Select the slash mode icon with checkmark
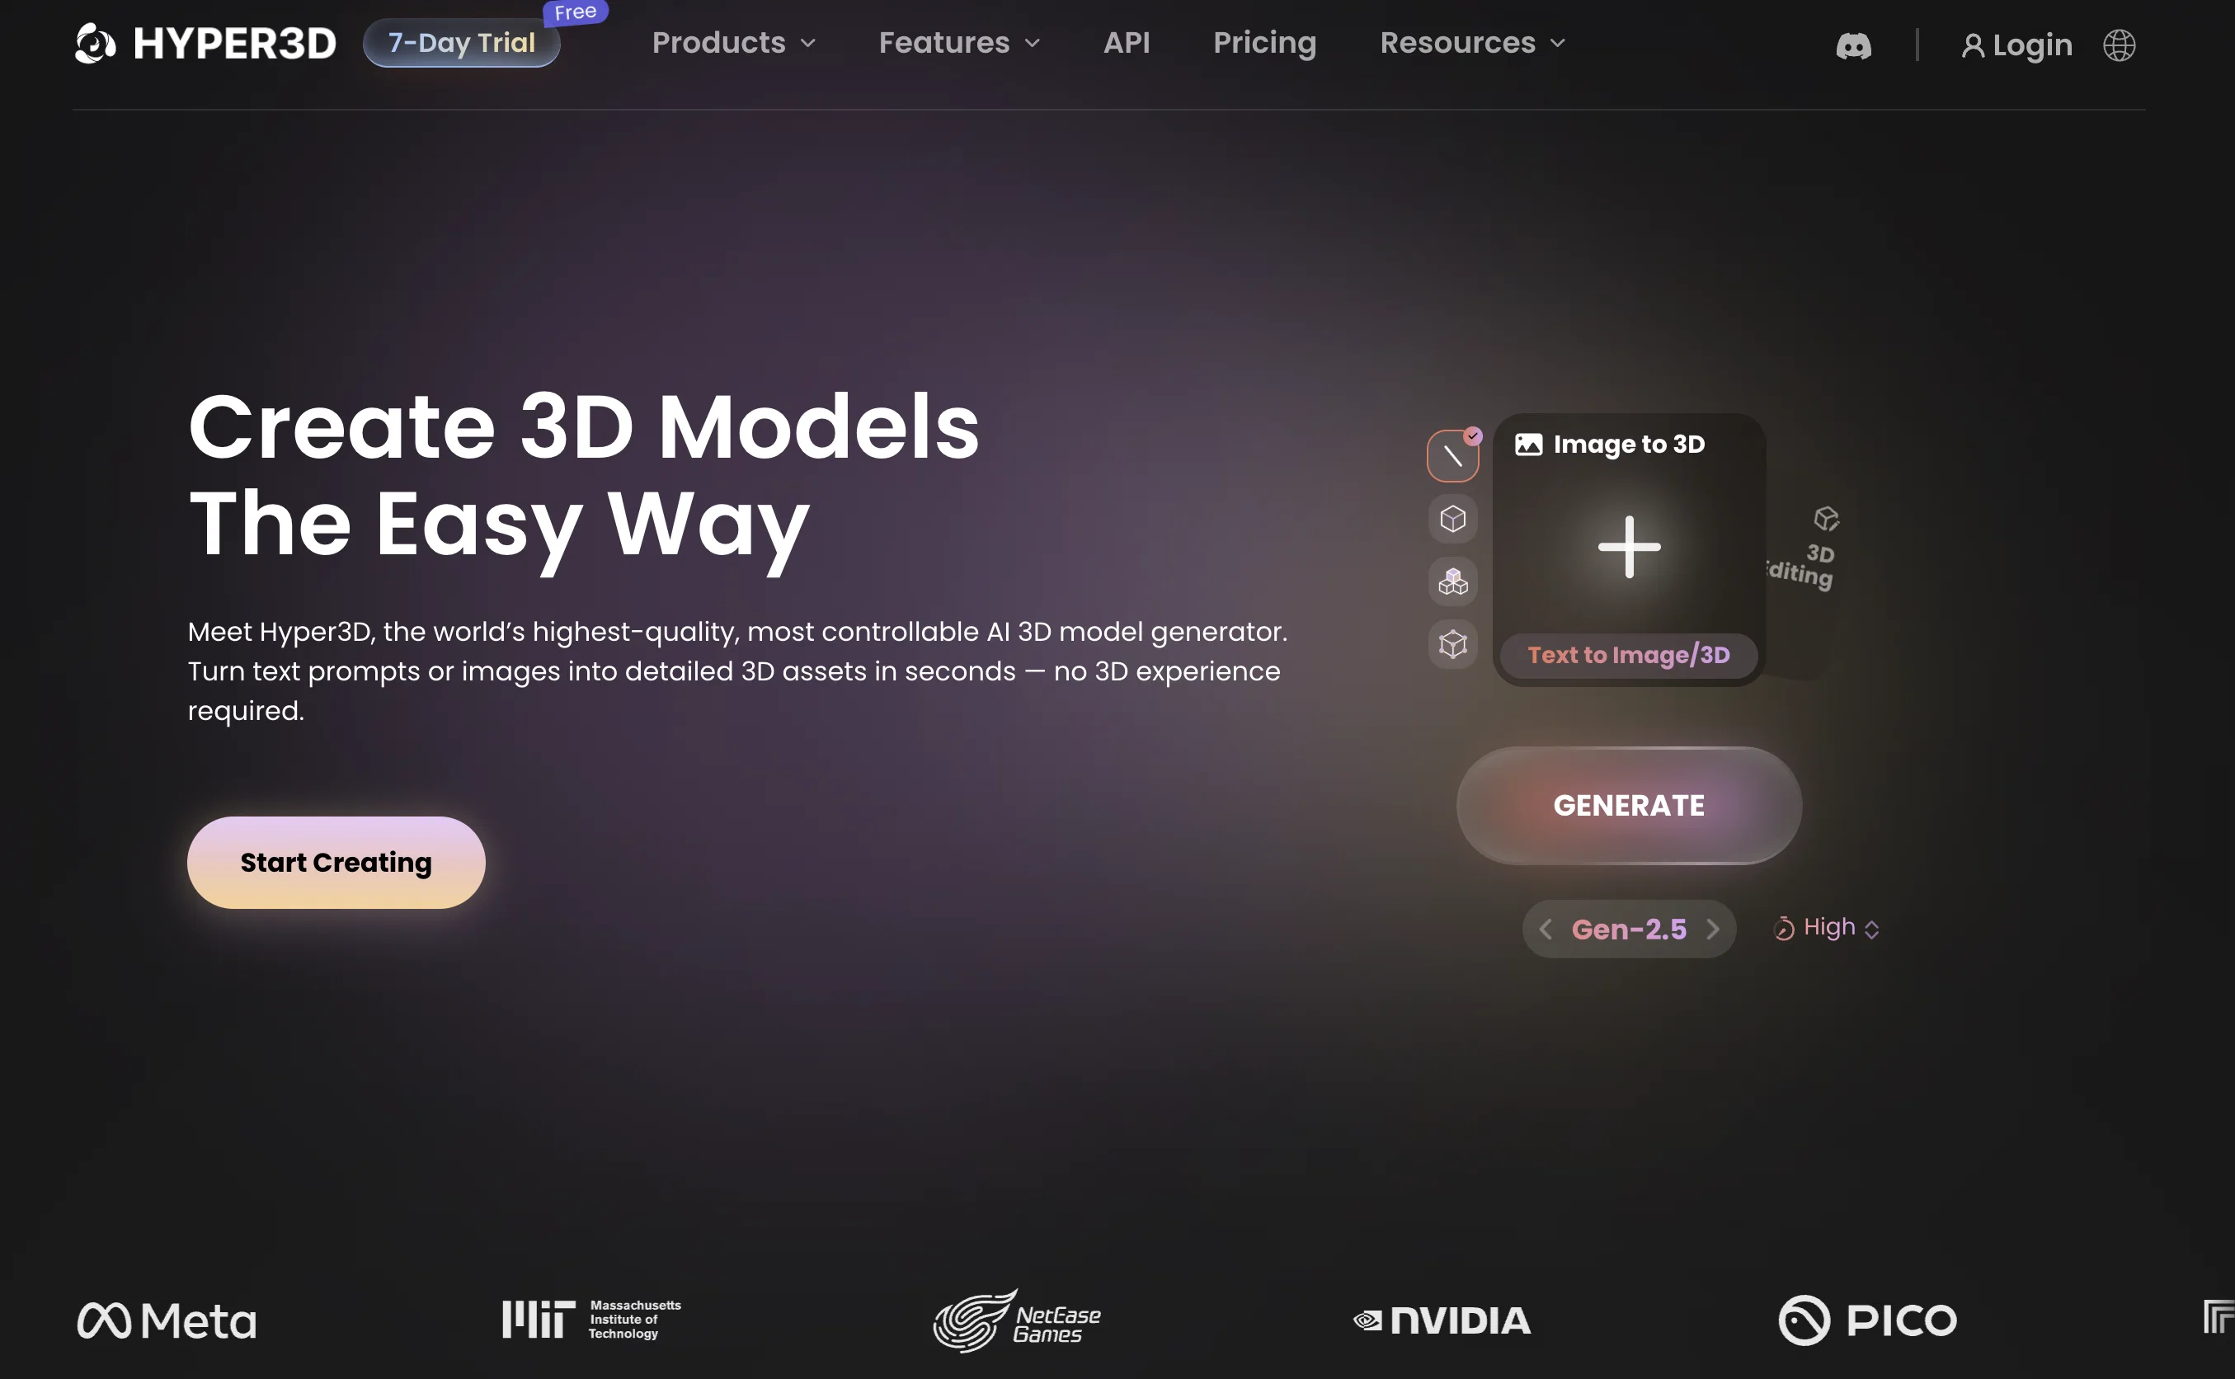This screenshot has height=1379, width=2235. (1452, 455)
